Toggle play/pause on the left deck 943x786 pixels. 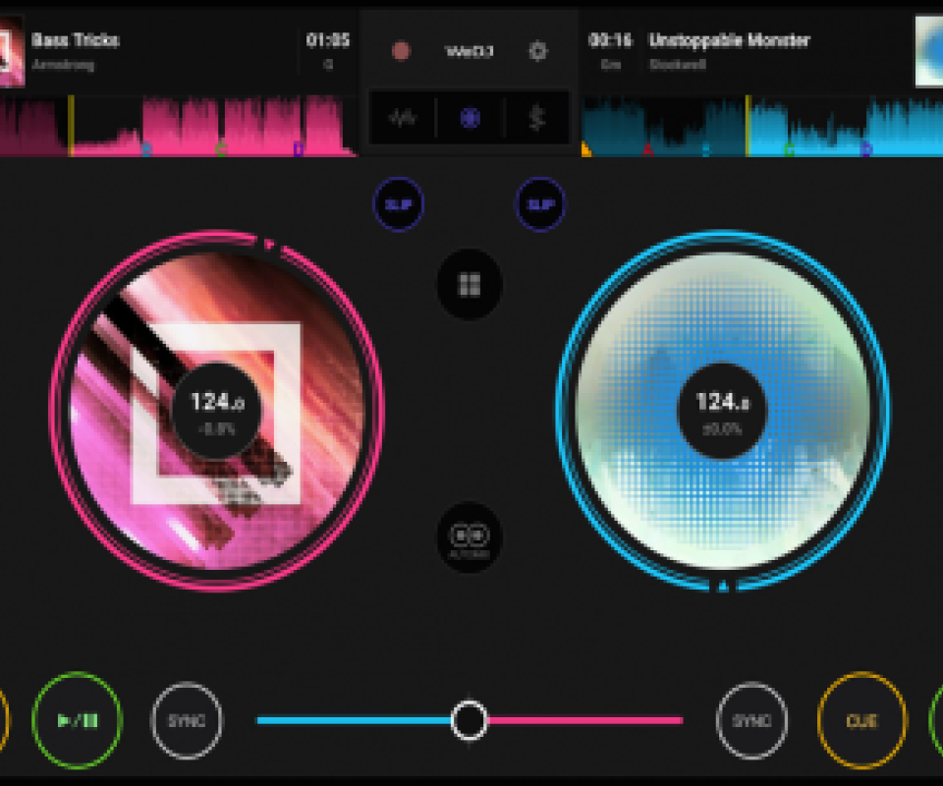(x=77, y=720)
